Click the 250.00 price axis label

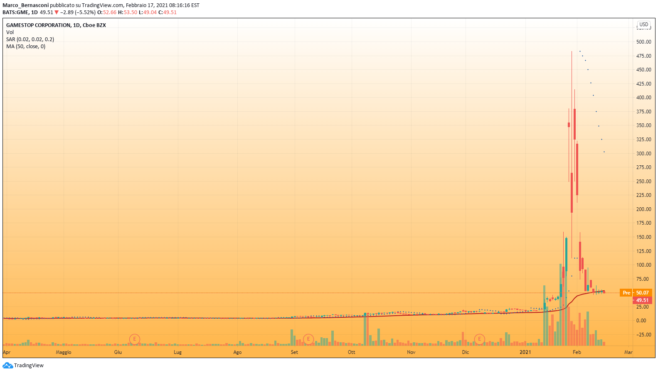point(644,182)
